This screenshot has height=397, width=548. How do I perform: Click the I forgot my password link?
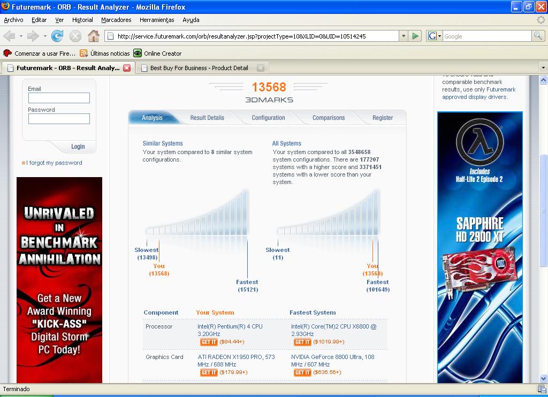pyautogui.click(x=54, y=163)
